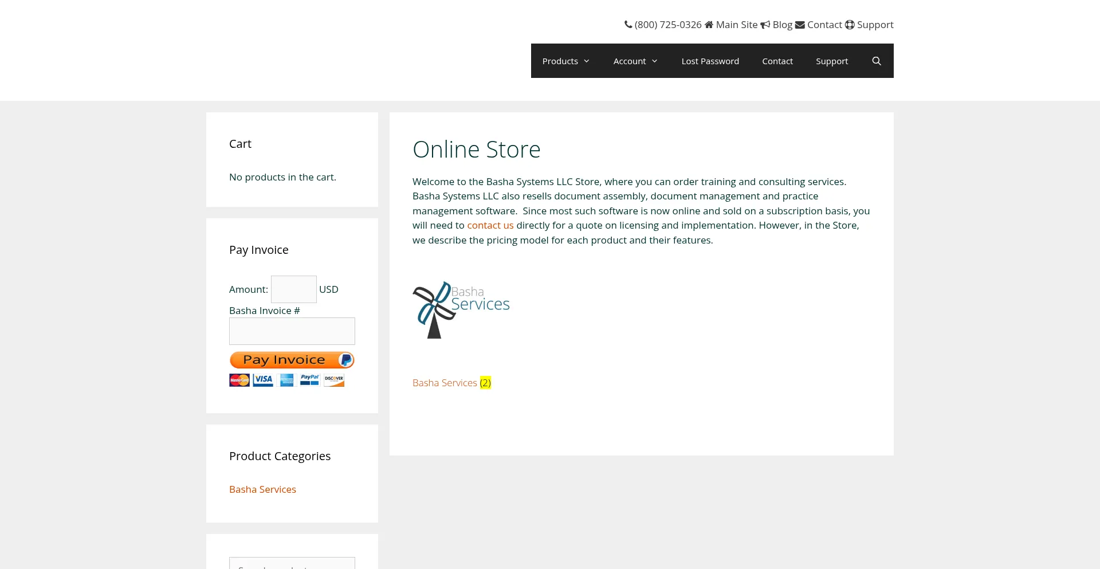Viewport: 1100px width, 569px height.
Task: Click the home icon next to Main Site
Action: [709, 25]
